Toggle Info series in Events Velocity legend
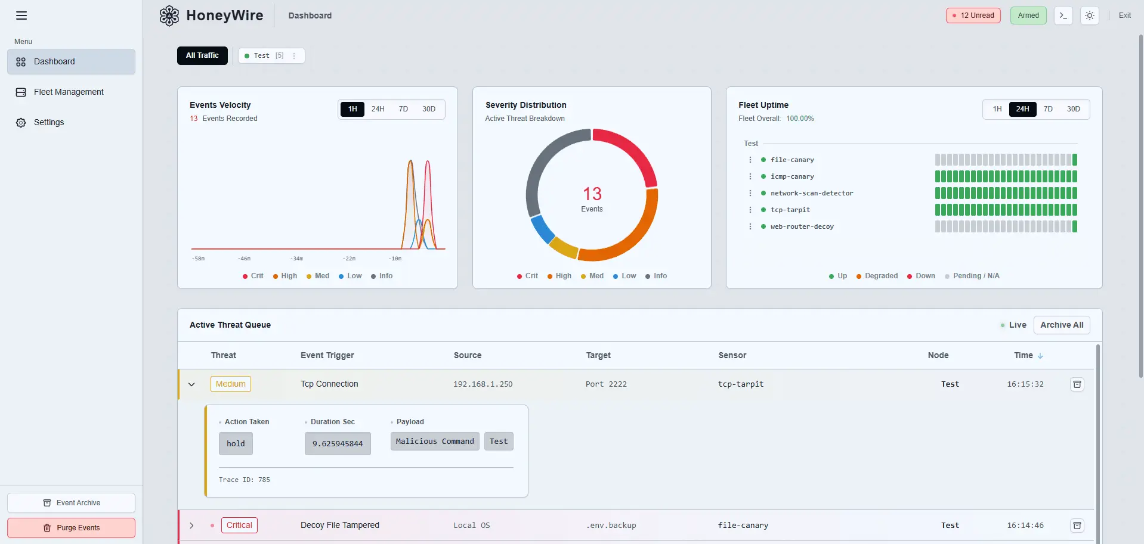1144x544 pixels. click(382, 276)
